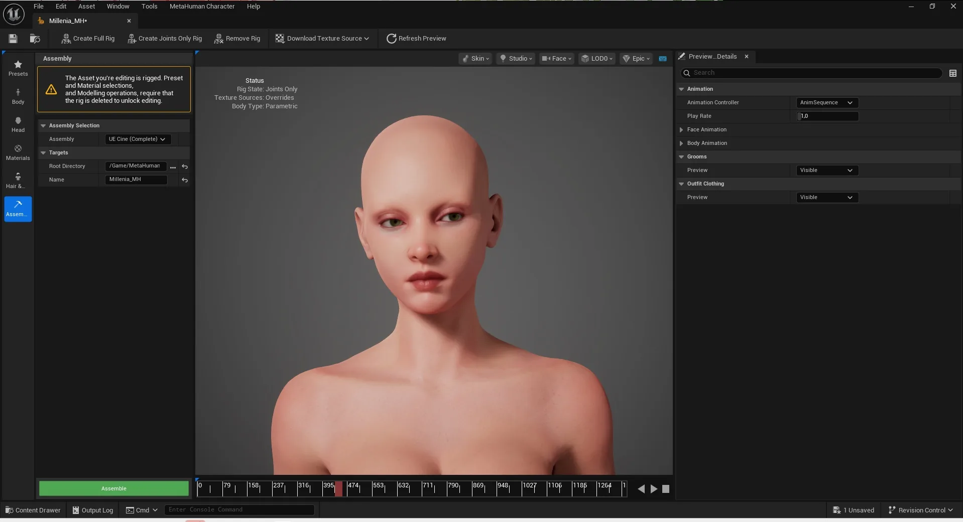Click the green Assemble button
This screenshot has width=963, height=522.
coord(114,488)
